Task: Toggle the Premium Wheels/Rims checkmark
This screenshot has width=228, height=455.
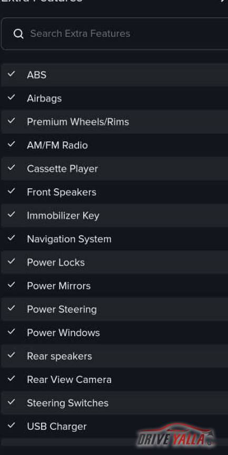Action: tap(11, 120)
